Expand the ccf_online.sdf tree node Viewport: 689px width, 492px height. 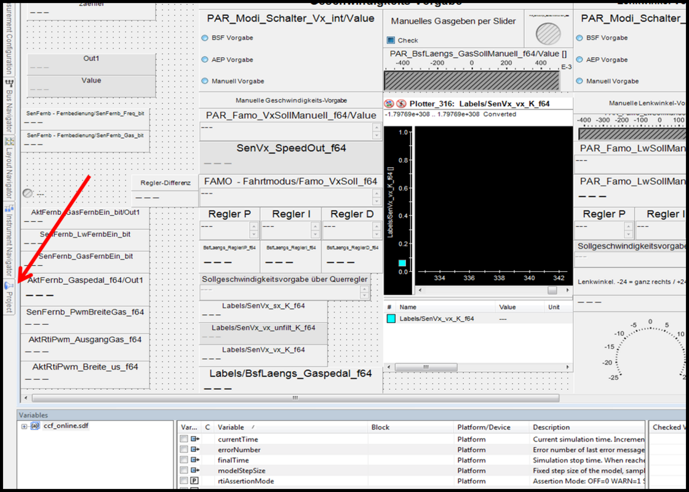coord(24,426)
